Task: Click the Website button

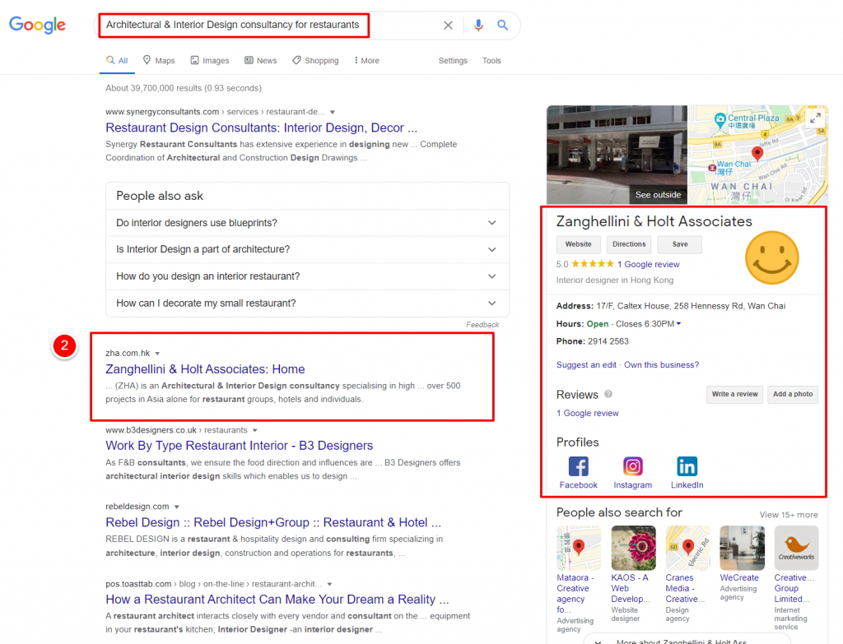Action: [579, 244]
